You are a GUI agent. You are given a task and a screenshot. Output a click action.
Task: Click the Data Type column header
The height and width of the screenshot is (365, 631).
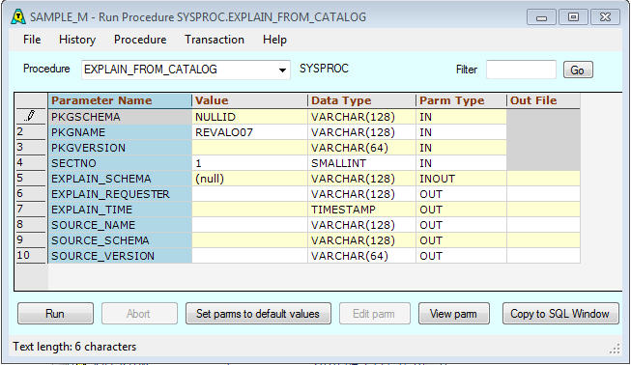361,100
